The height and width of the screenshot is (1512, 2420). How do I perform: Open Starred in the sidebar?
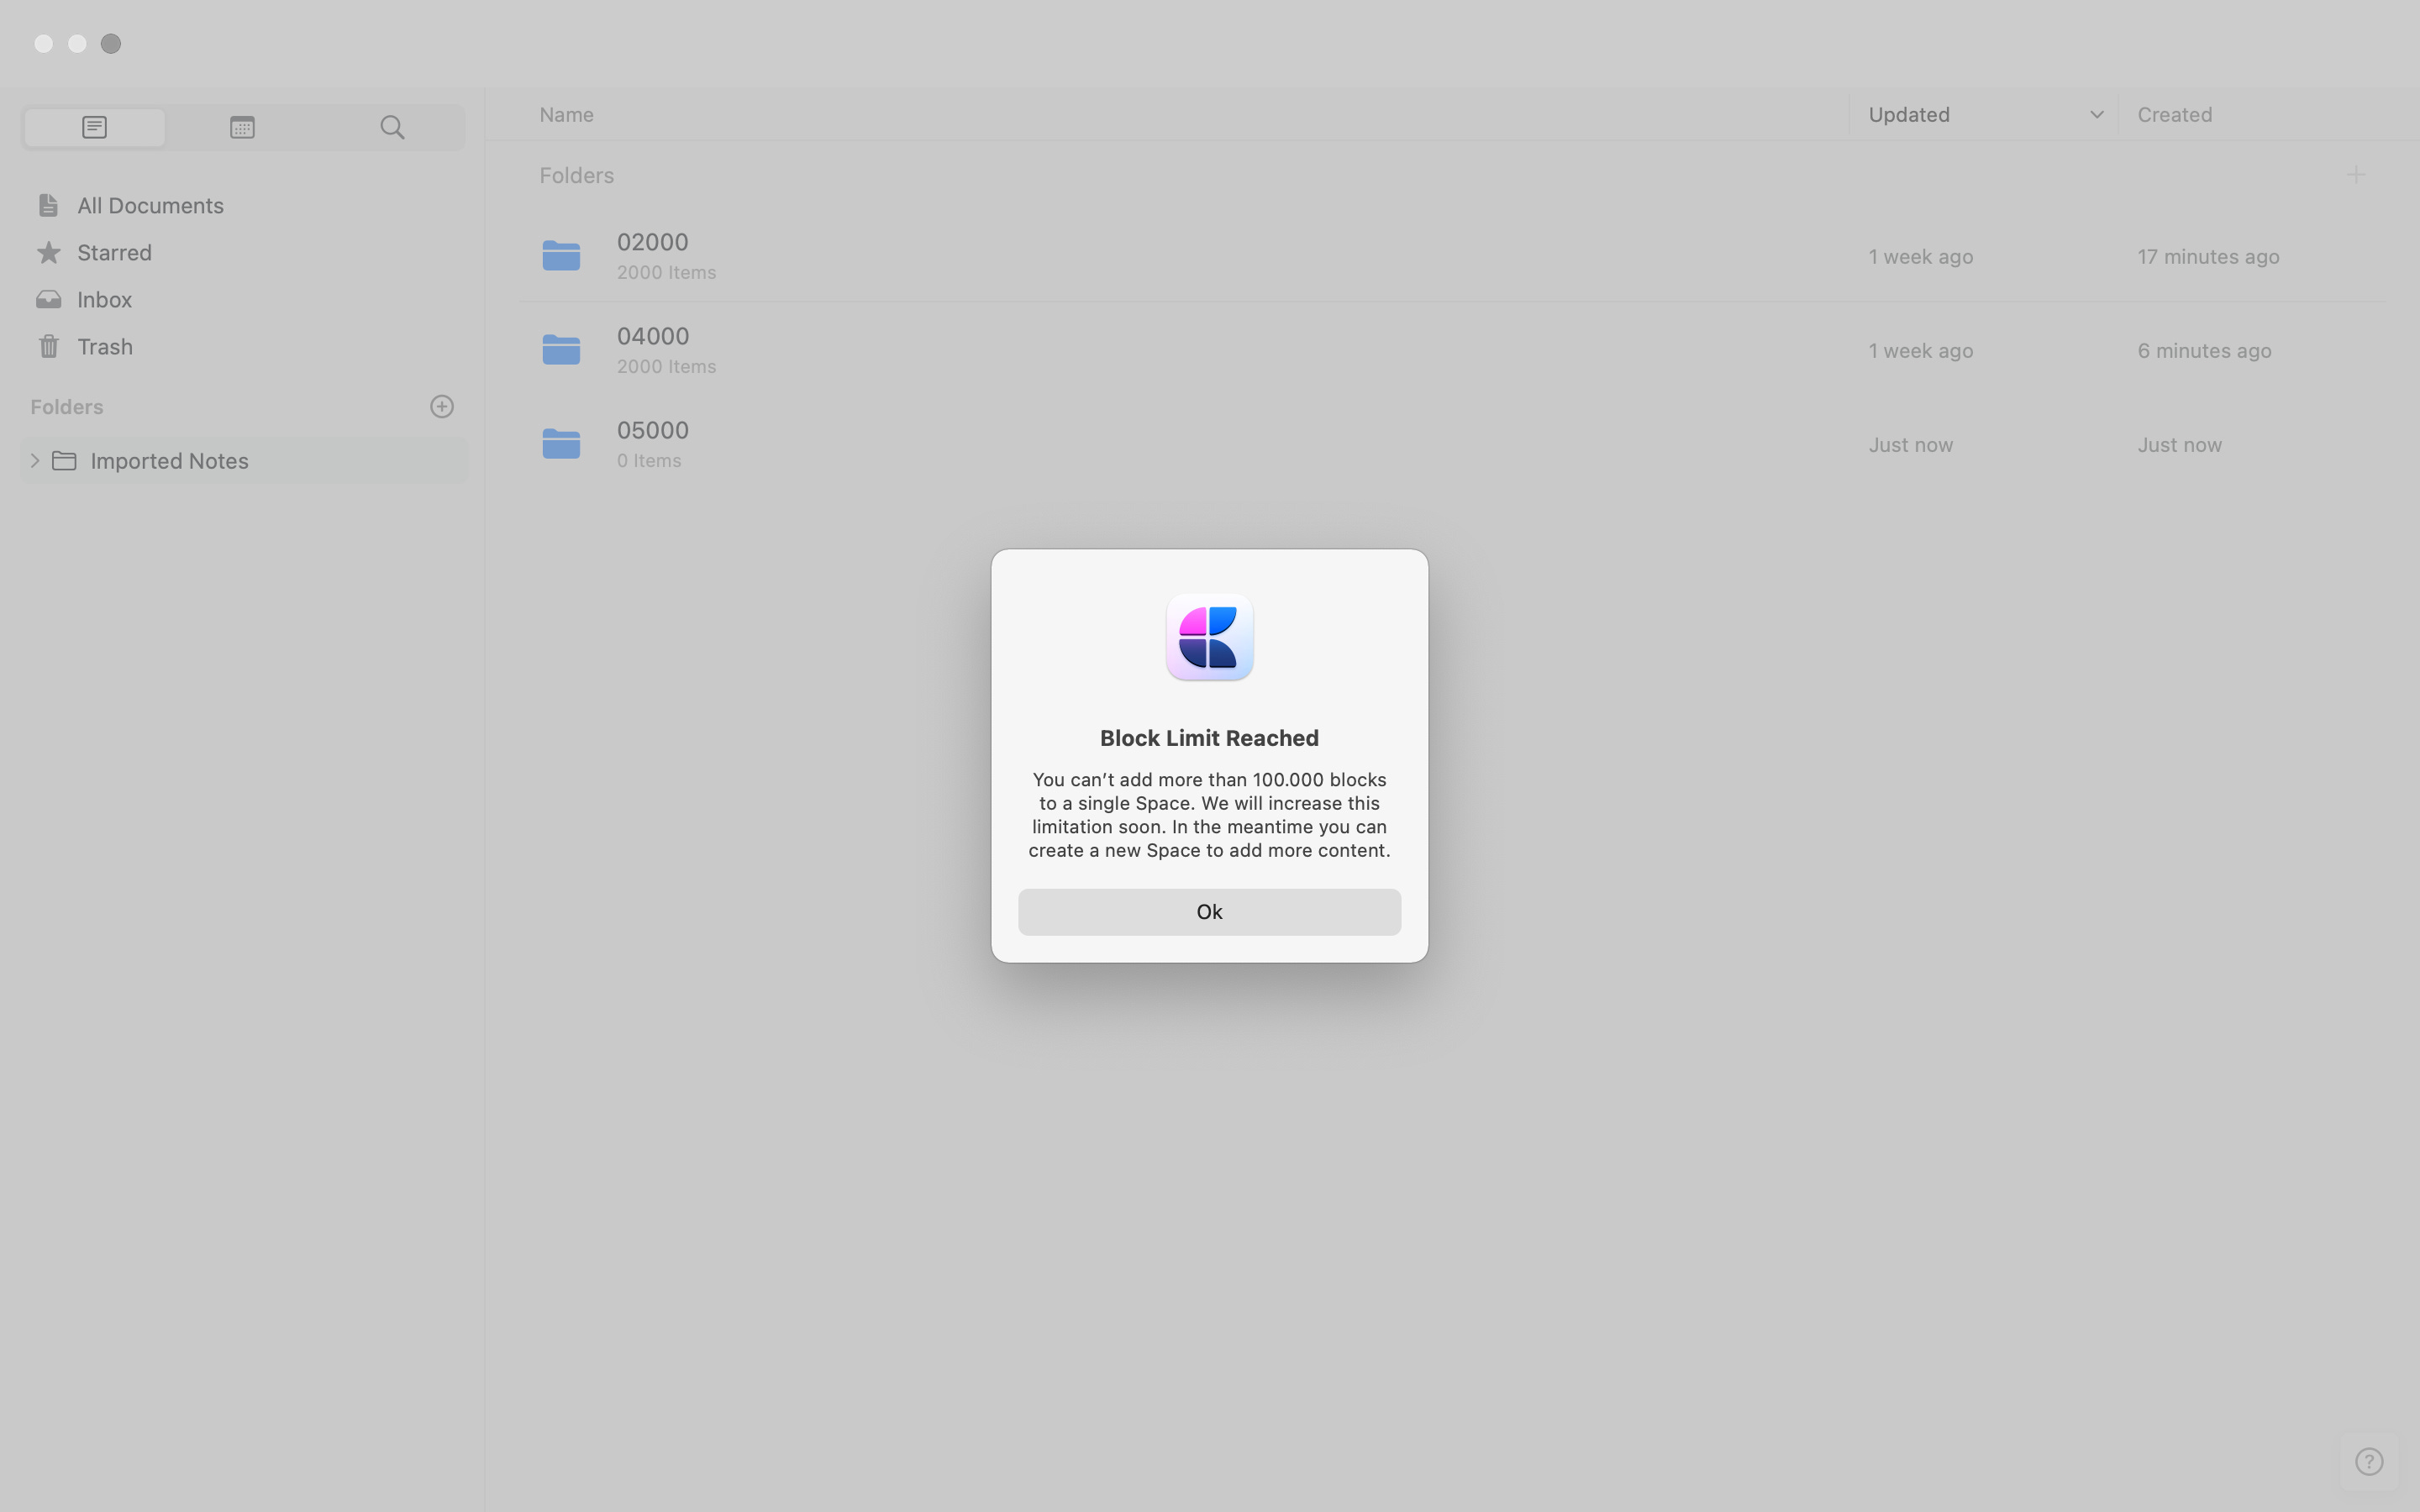click(114, 252)
